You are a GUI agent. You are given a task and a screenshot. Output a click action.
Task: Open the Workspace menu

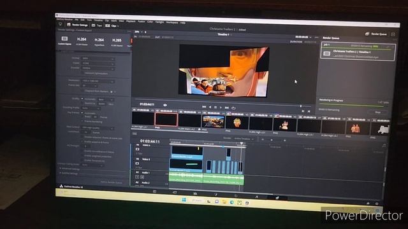pos(171,22)
